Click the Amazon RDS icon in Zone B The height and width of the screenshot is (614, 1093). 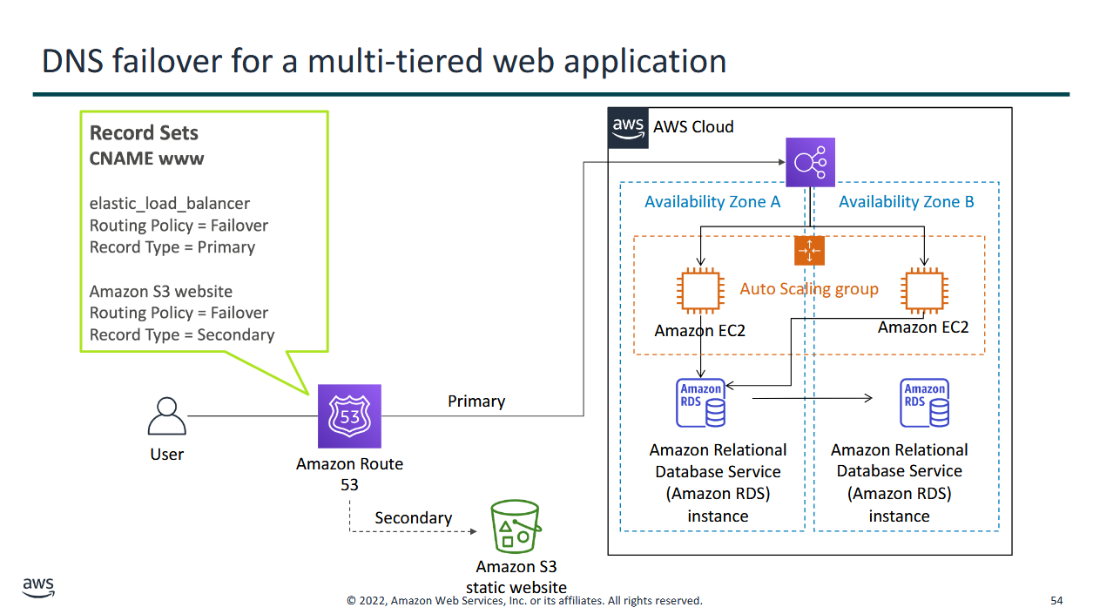click(924, 402)
